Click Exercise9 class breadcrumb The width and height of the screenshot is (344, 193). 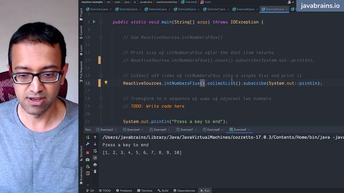pyautogui.click(x=189, y=2)
